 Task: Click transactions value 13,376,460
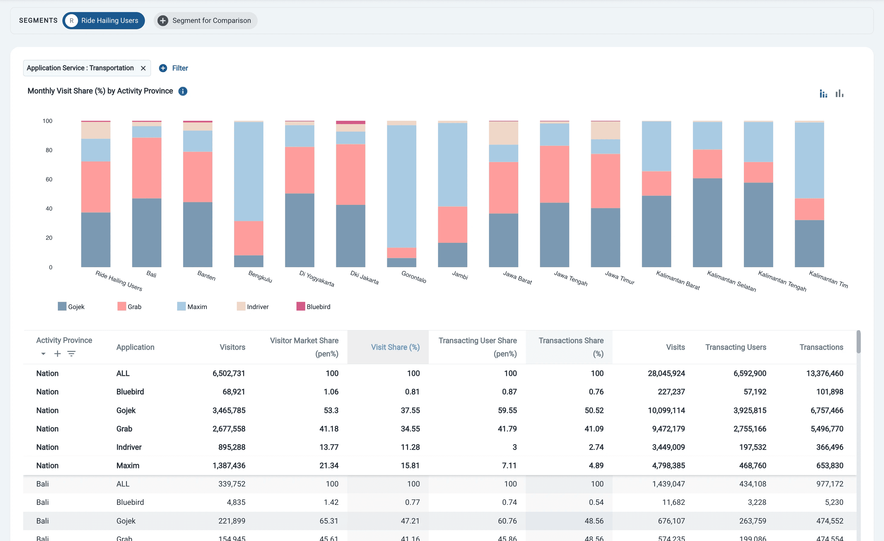click(x=825, y=373)
